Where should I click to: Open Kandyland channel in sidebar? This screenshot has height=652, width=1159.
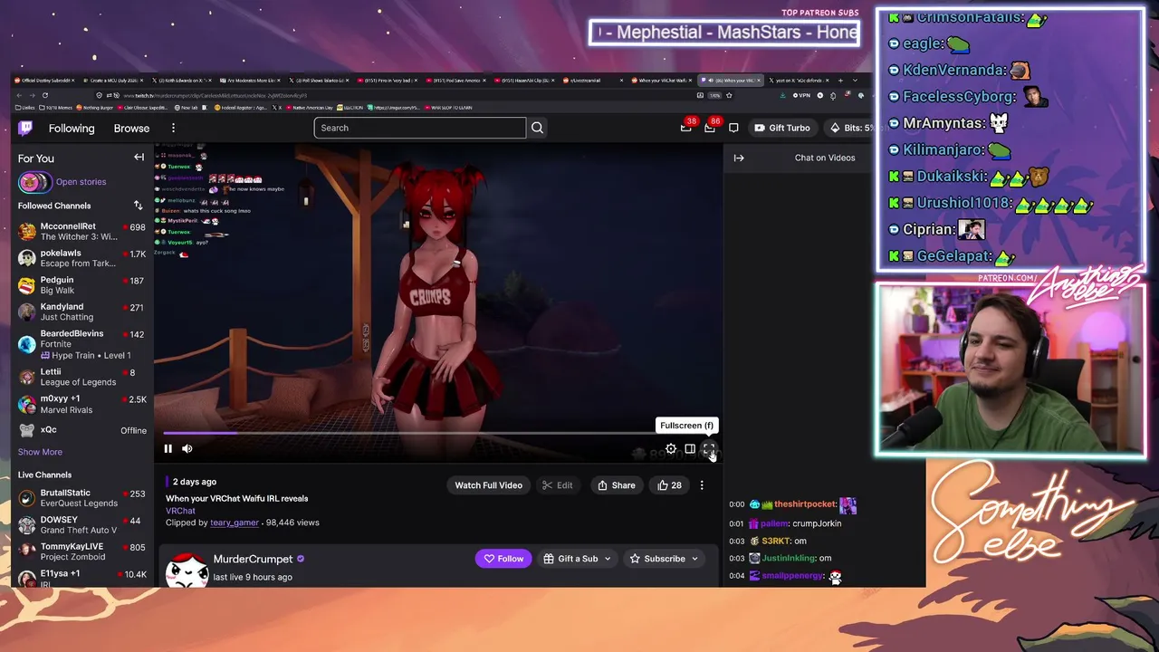pyautogui.click(x=81, y=312)
